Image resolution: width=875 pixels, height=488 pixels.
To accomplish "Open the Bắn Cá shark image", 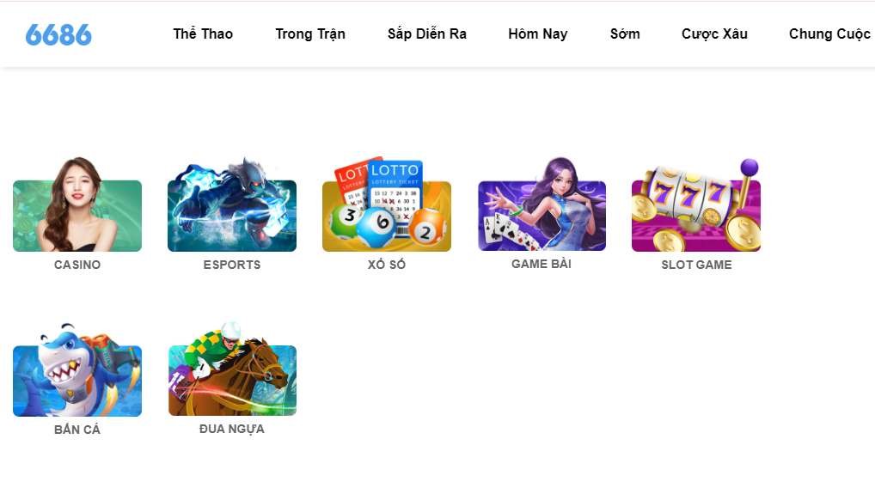I will pos(77,369).
